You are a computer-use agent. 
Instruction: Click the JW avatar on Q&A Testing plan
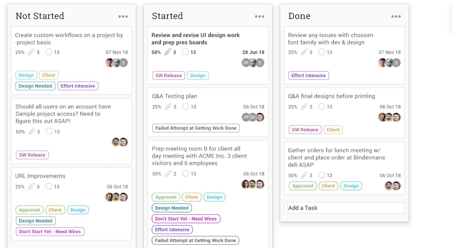click(246, 117)
